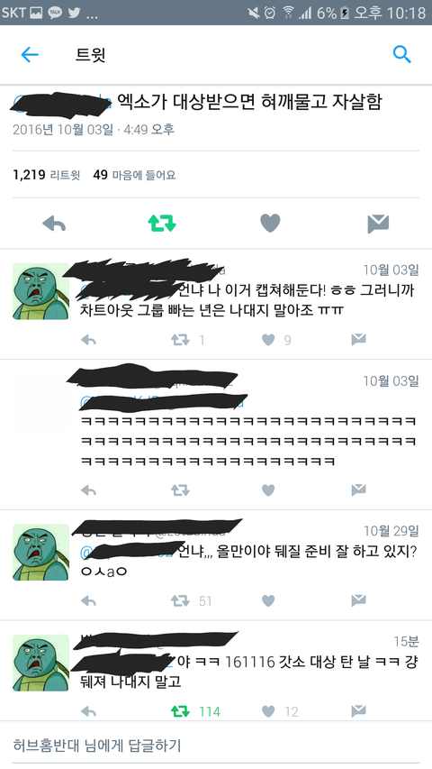
Task: Toggle retweet on reply showing 114
Action: point(180,711)
